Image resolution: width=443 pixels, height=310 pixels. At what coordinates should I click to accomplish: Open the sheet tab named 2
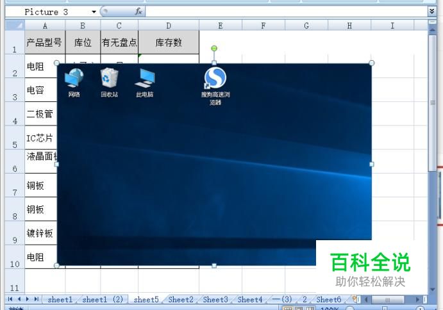(305, 299)
